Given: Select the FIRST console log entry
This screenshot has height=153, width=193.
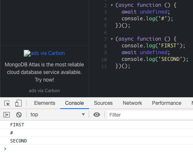Looking at the screenshot, I should tap(96, 125).
